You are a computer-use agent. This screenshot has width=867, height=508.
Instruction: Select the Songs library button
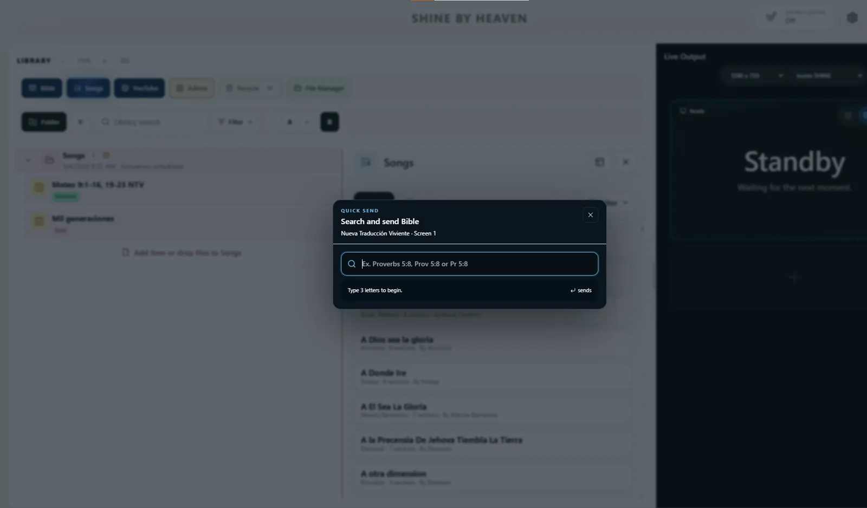[x=88, y=88]
